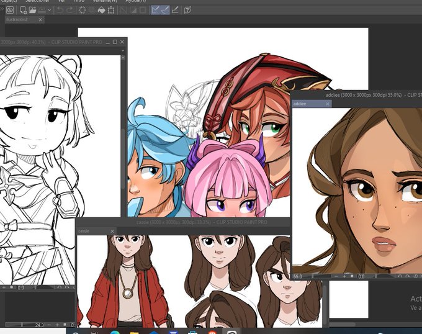Open Microsoft Edge from the taskbar
The image size is (422, 334).
(115, 332)
